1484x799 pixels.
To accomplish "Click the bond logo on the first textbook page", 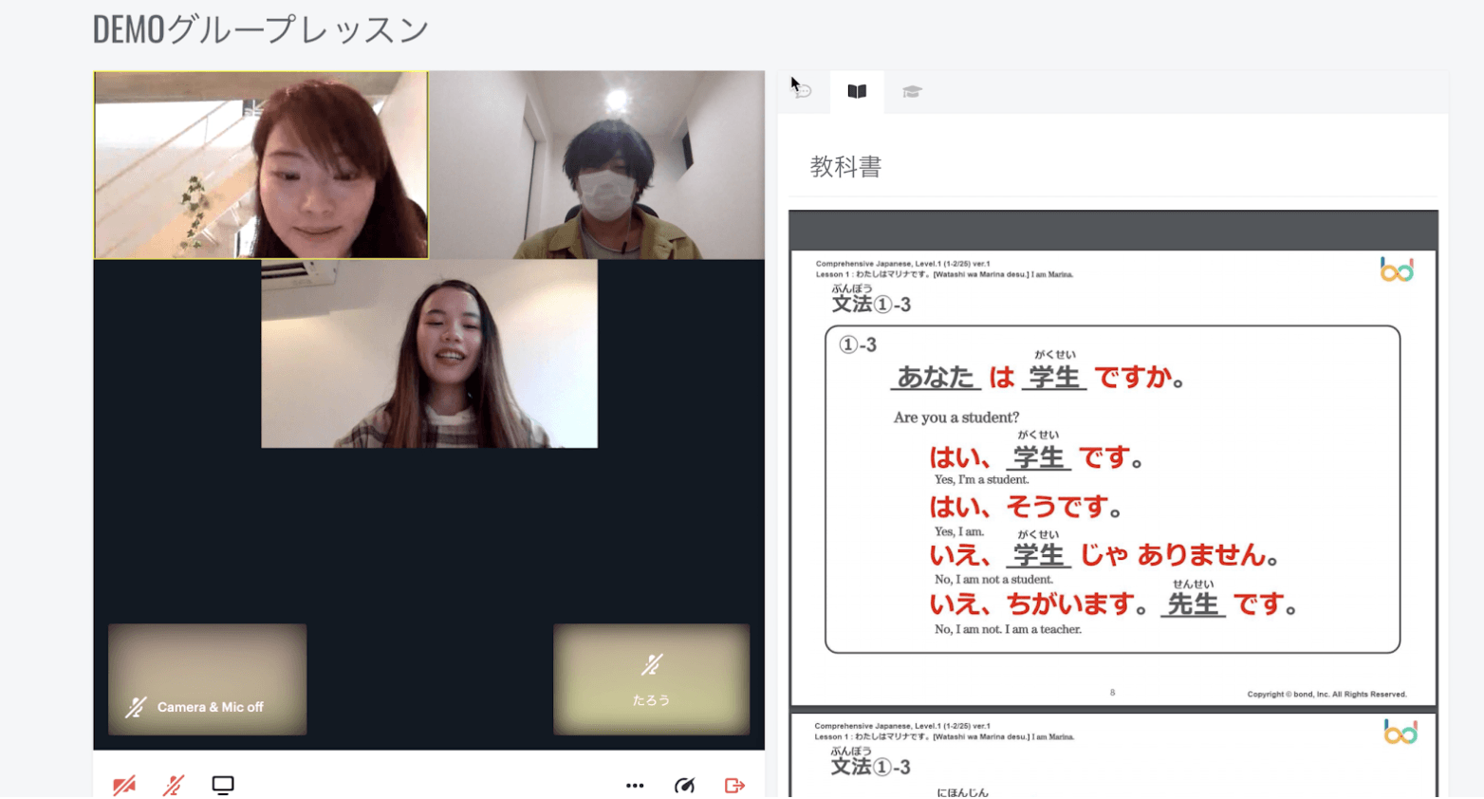I will 1396,270.
